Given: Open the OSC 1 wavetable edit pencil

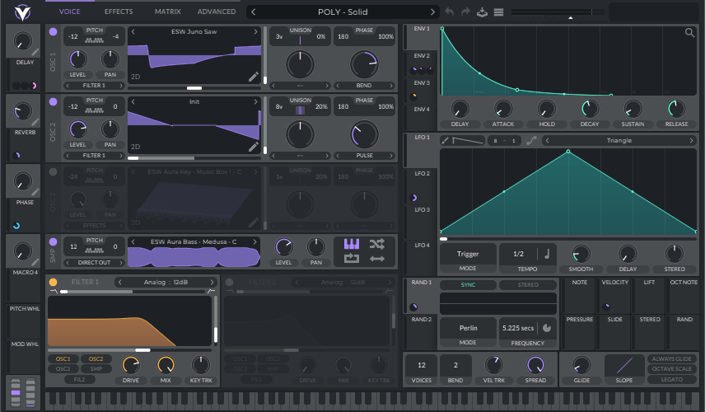Looking at the screenshot, I should coord(253,77).
